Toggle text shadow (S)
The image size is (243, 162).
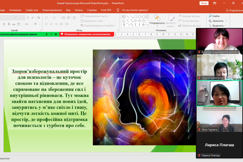(x=9, y=24)
